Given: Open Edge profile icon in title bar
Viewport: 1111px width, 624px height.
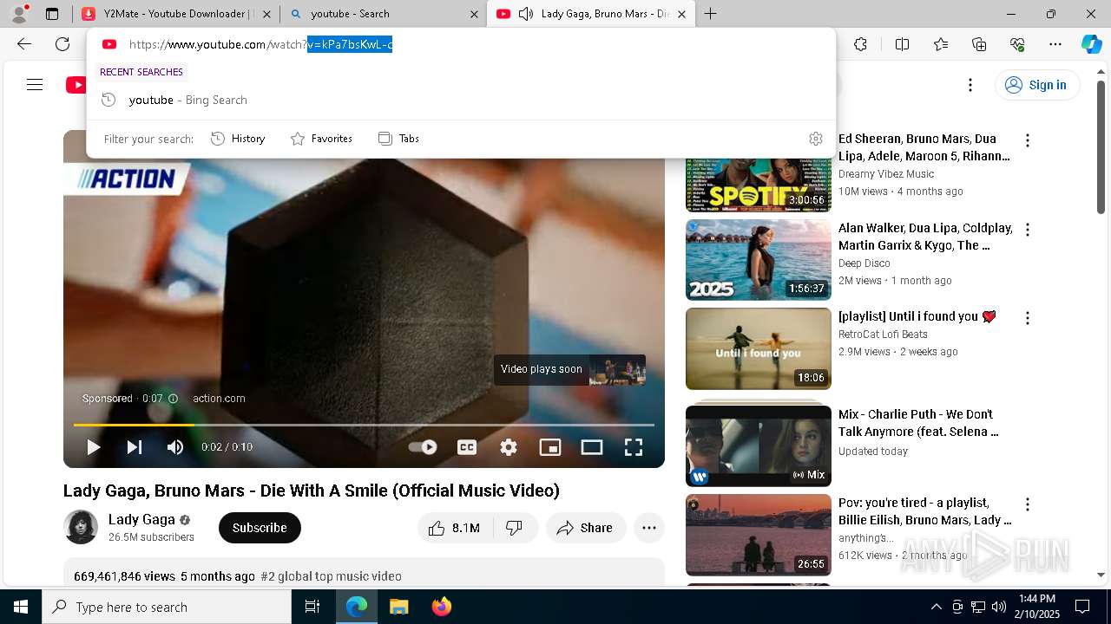Looking at the screenshot, I should (19, 13).
